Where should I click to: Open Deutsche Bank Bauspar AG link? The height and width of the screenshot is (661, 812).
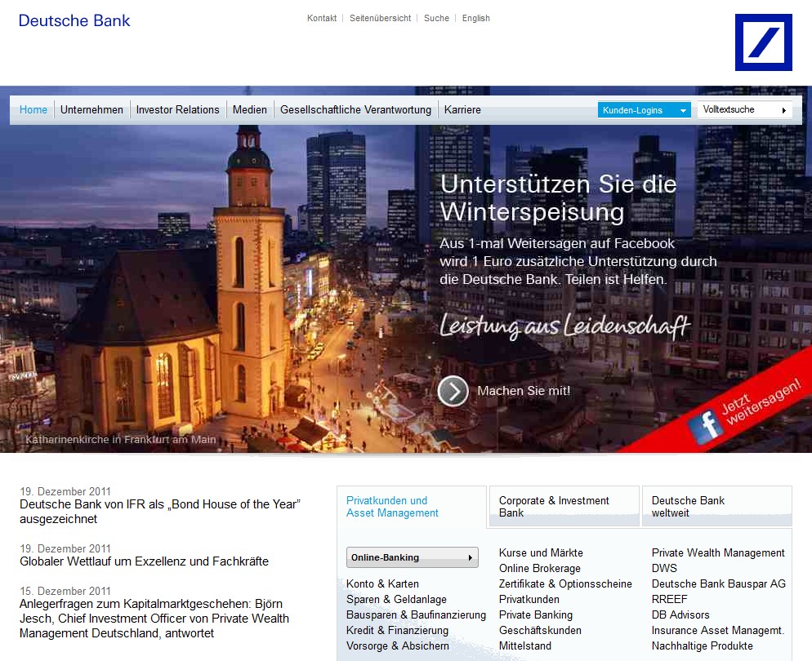coord(719,584)
